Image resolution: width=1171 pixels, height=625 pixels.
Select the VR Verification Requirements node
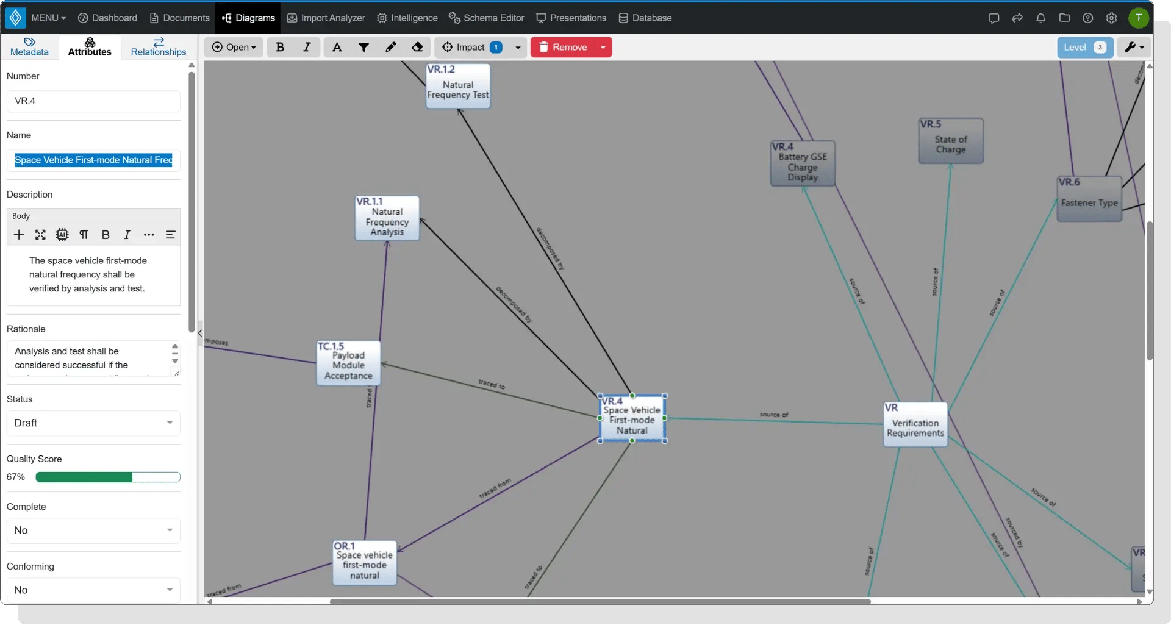tap(915, 424)
